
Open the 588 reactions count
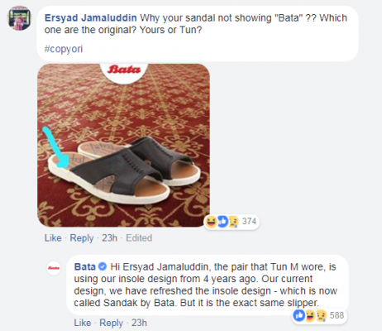[337, 315]
